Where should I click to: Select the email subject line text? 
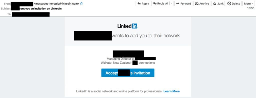click(x=36, y=9)
